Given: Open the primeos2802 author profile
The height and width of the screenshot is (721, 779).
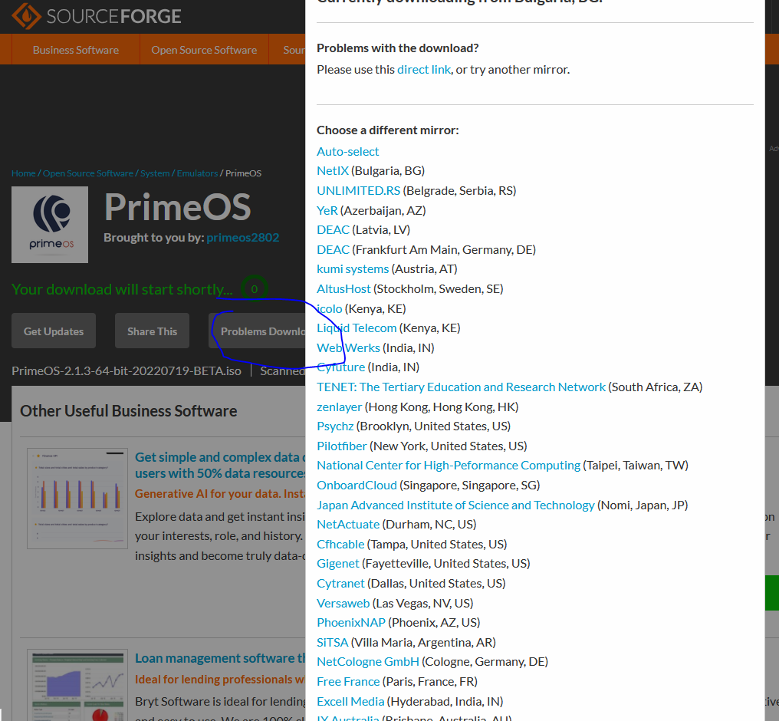Looking at the screenshot, I should [x=243, y=238].
